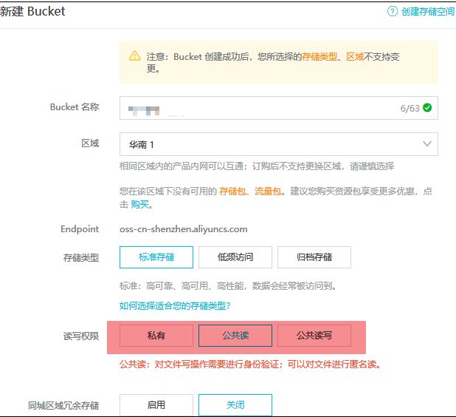Click the warning triangle icon in notice
The width and height of the screenshot is (456, 417).
point(134,55)
